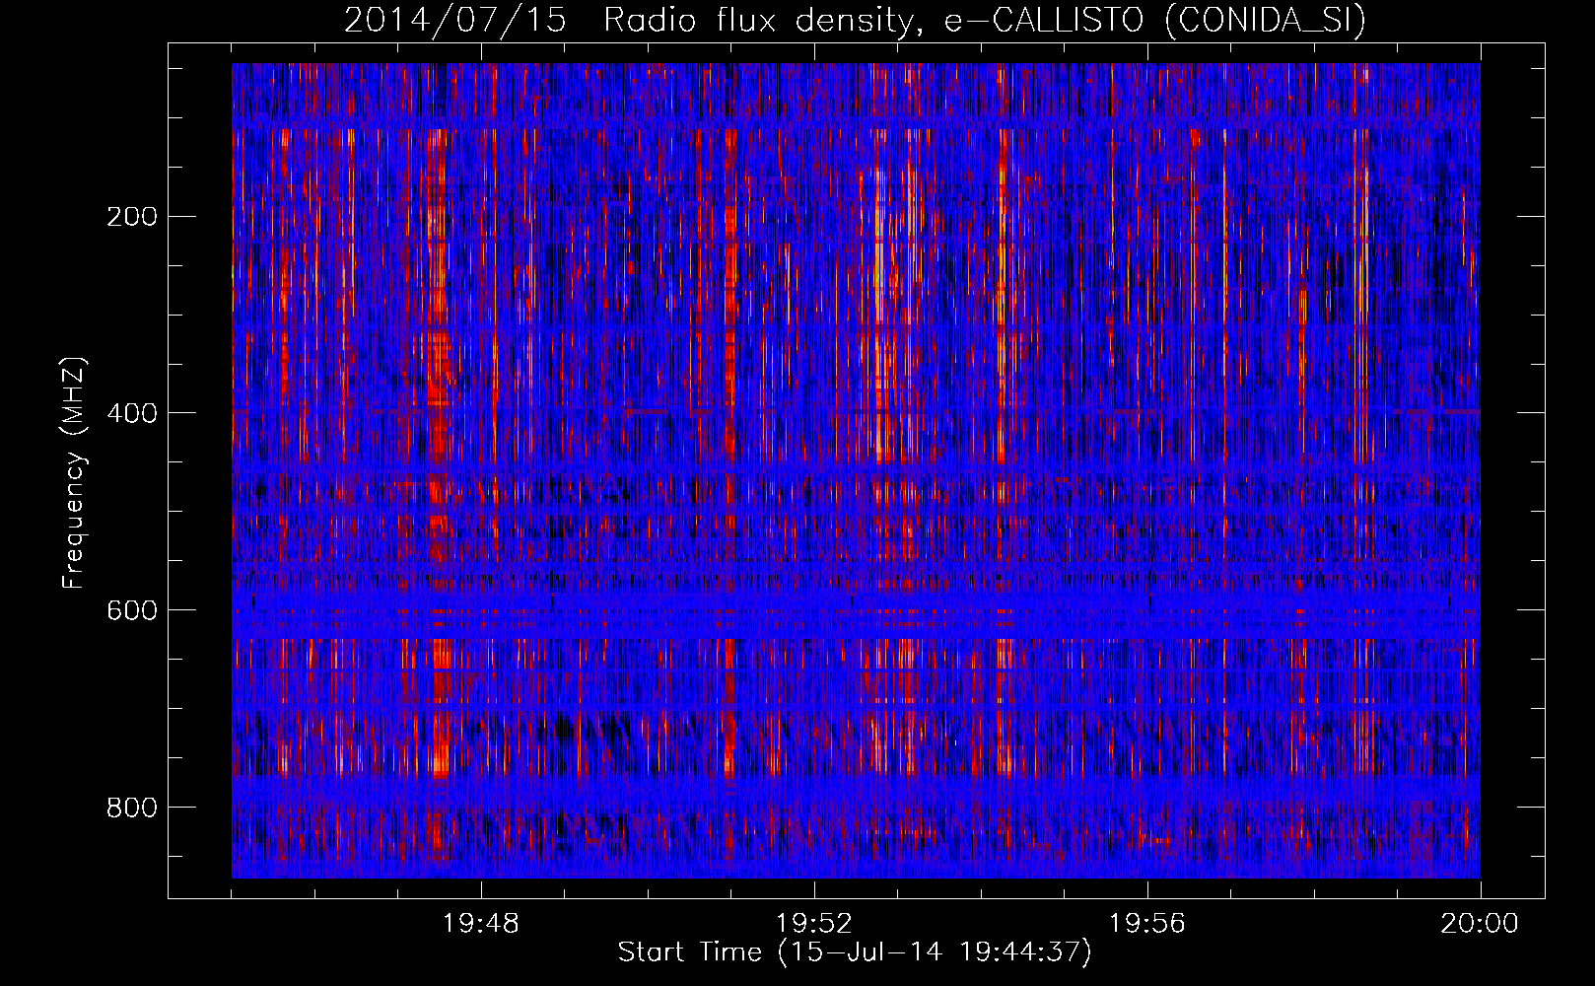Screen dimensions: 1595x986
Task: Click the Frequency (MHZ) axis label
Action: (x=75, y=472)
